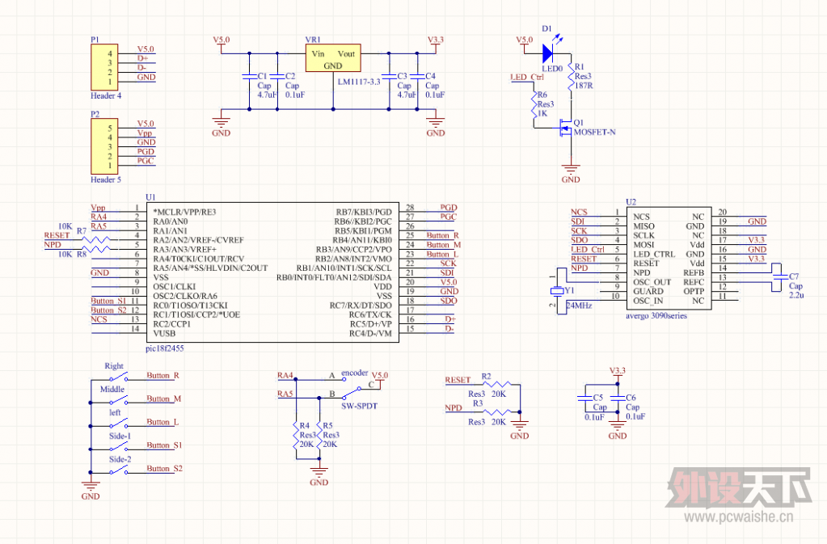
Task: Click capacitor C2 0.1uF symbol
Action: (277, 77)
